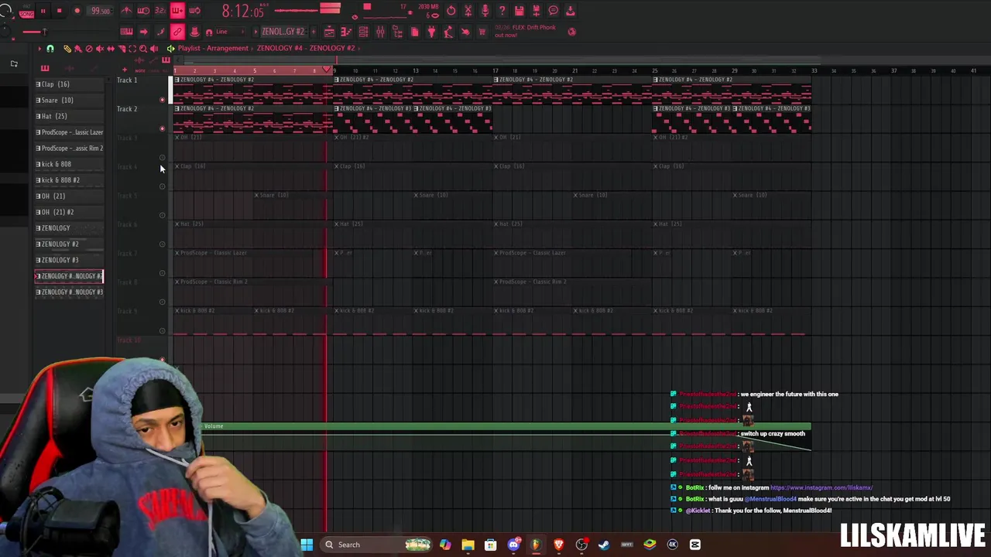Toggle Track 1 mute dot
The width and height of the screenshot is (991, 557).
pyautogui.click(x=162, y=100)
